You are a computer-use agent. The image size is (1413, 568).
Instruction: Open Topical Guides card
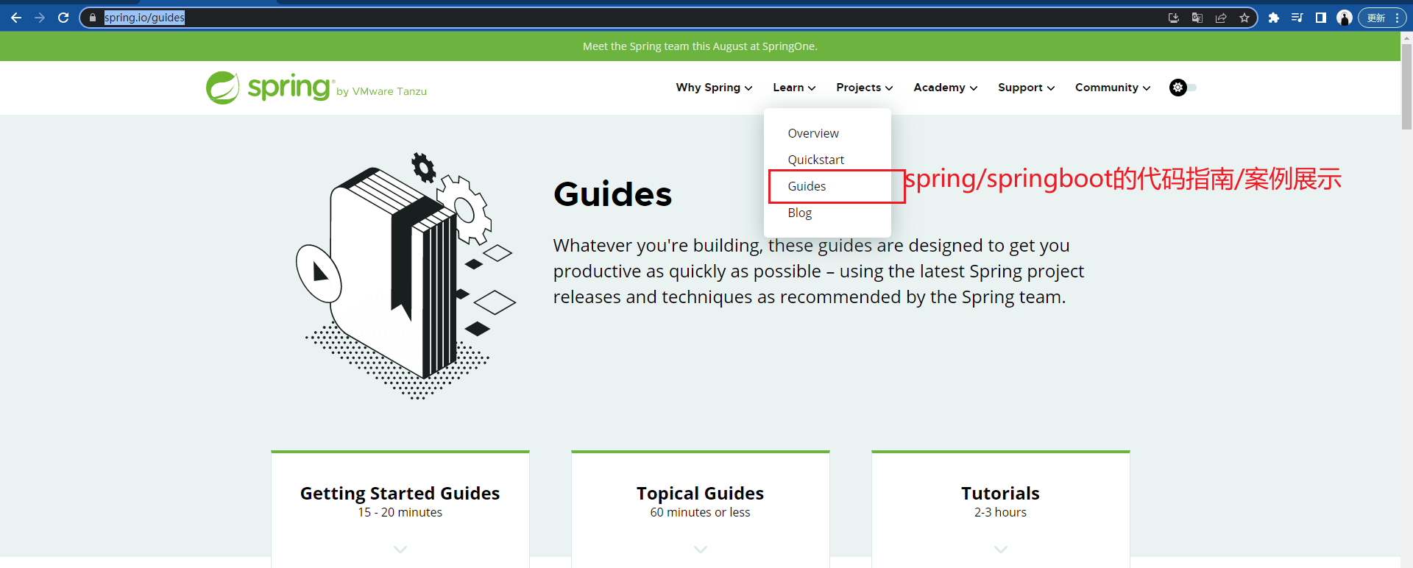pos(701,509)
